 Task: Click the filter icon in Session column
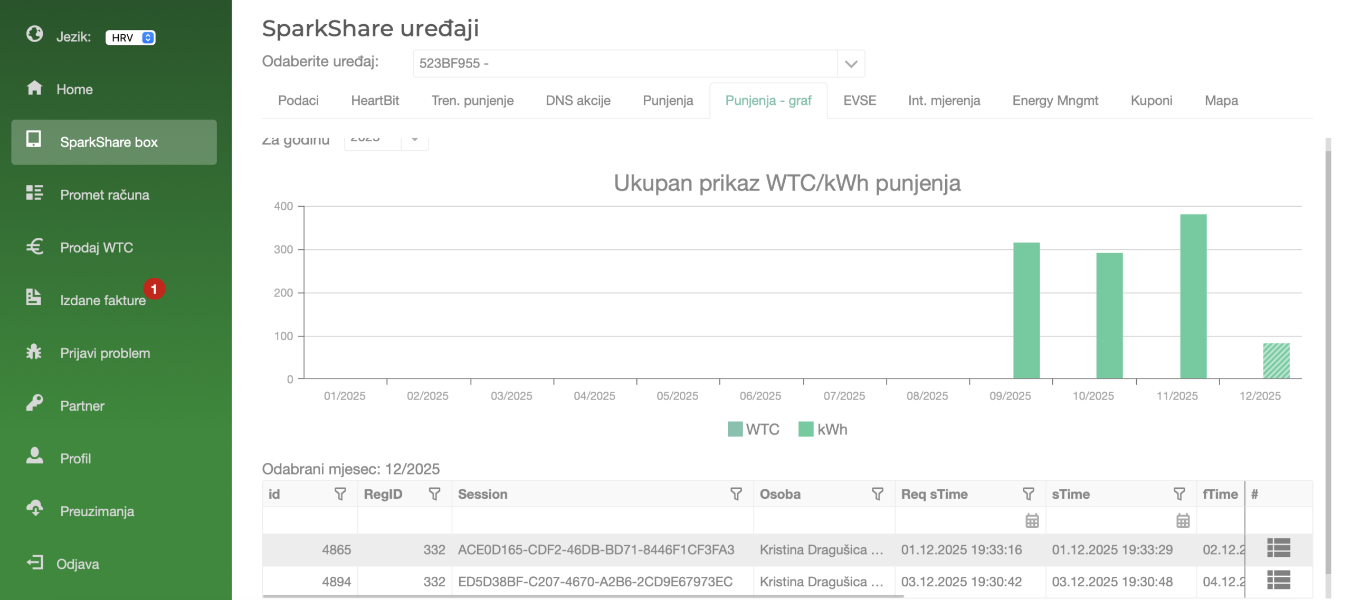pos(736,494)
